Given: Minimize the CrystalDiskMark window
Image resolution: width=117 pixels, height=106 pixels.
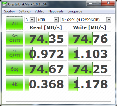Looking at the screenshot, I should 90,3.
